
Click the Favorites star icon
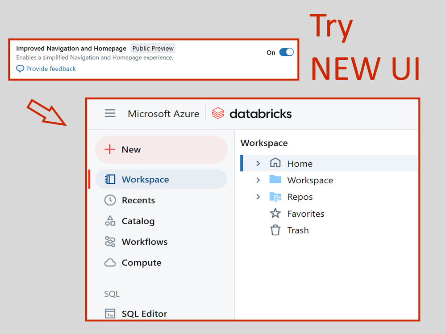[x=275, y=214]
